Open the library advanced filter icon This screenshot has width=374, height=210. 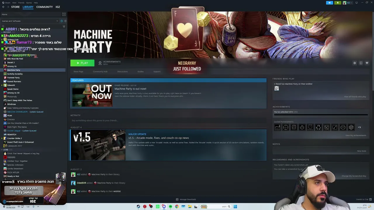64,27
